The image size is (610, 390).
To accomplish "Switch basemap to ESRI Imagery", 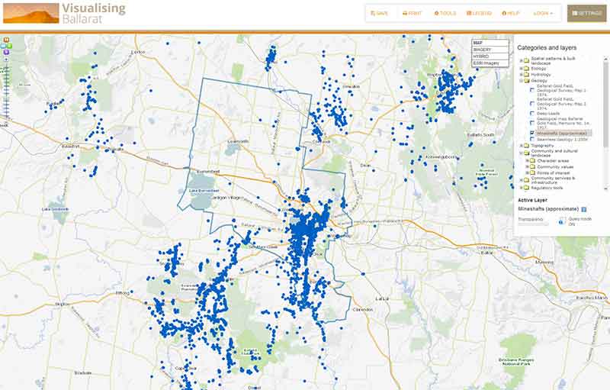I will tap(490, 63).
